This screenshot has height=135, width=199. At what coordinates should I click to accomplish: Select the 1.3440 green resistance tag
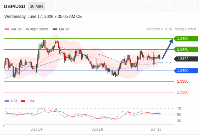[x=186, y=49]
